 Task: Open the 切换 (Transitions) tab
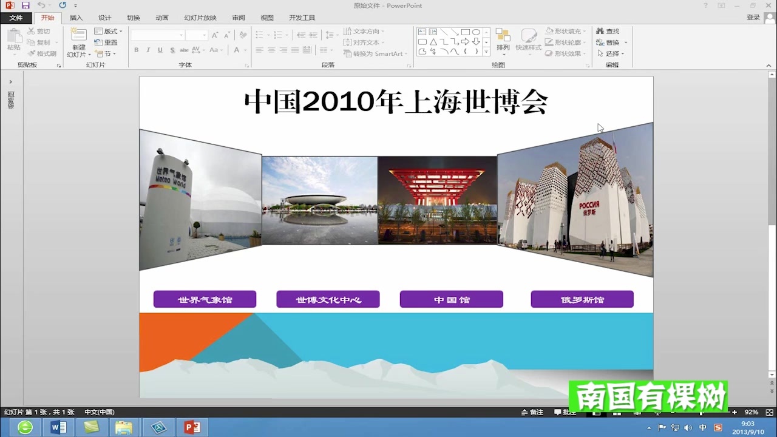[x=133, y=18]
